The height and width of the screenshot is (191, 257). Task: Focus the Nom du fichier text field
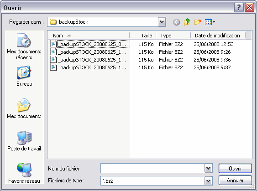tap(152, 168)
